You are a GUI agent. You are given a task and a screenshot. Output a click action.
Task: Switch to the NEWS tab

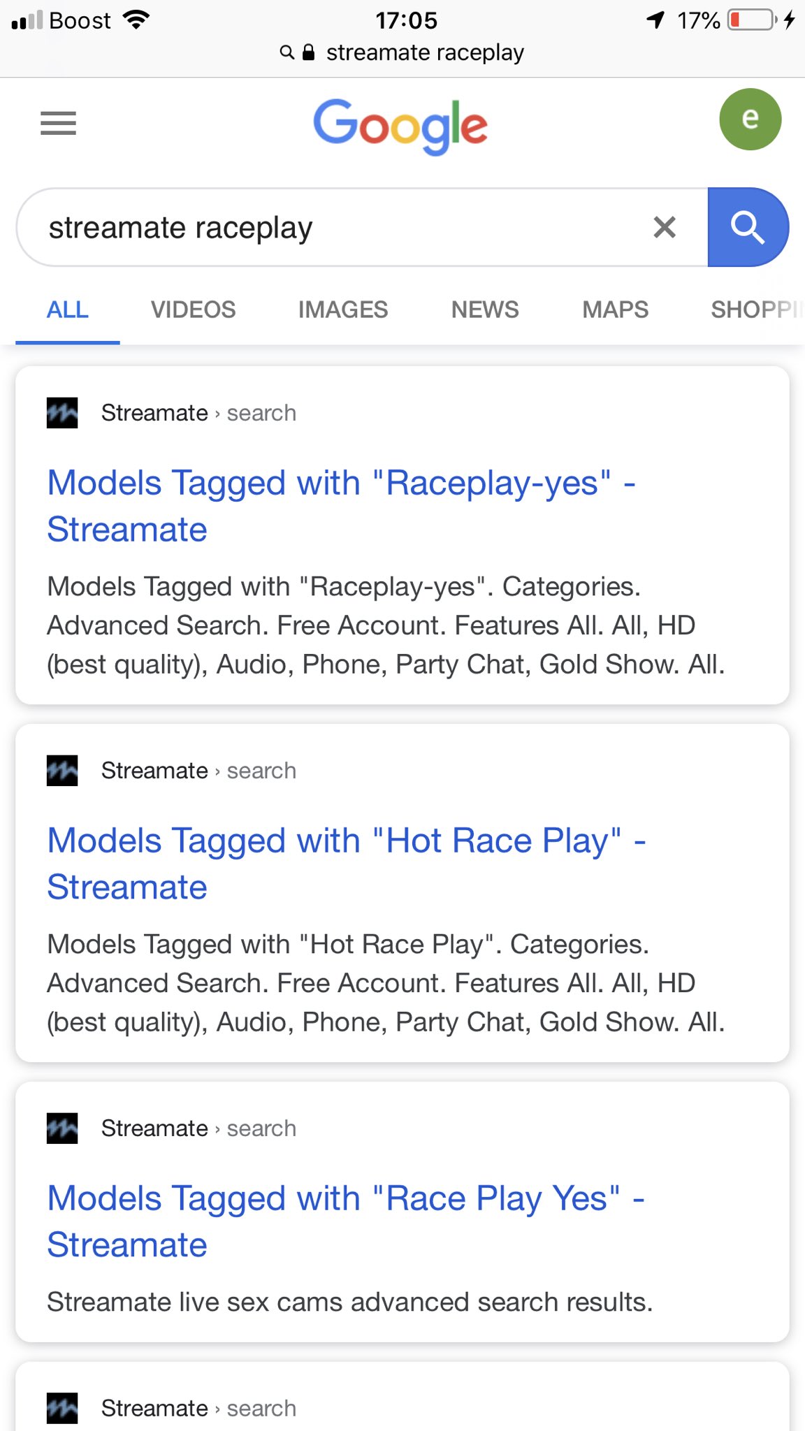coord(485,310)
